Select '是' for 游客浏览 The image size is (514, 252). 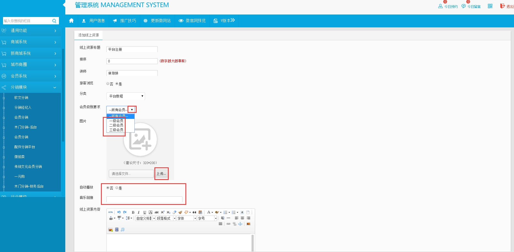[117, 84]
